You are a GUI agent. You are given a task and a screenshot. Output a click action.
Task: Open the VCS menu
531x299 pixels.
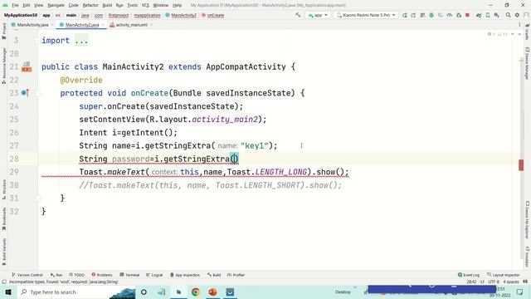(x=145, y=5)
